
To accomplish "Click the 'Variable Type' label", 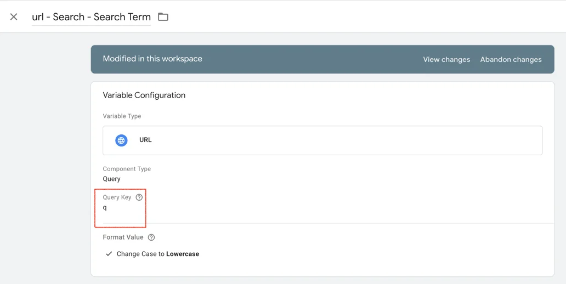I will (x=122, y=116).
